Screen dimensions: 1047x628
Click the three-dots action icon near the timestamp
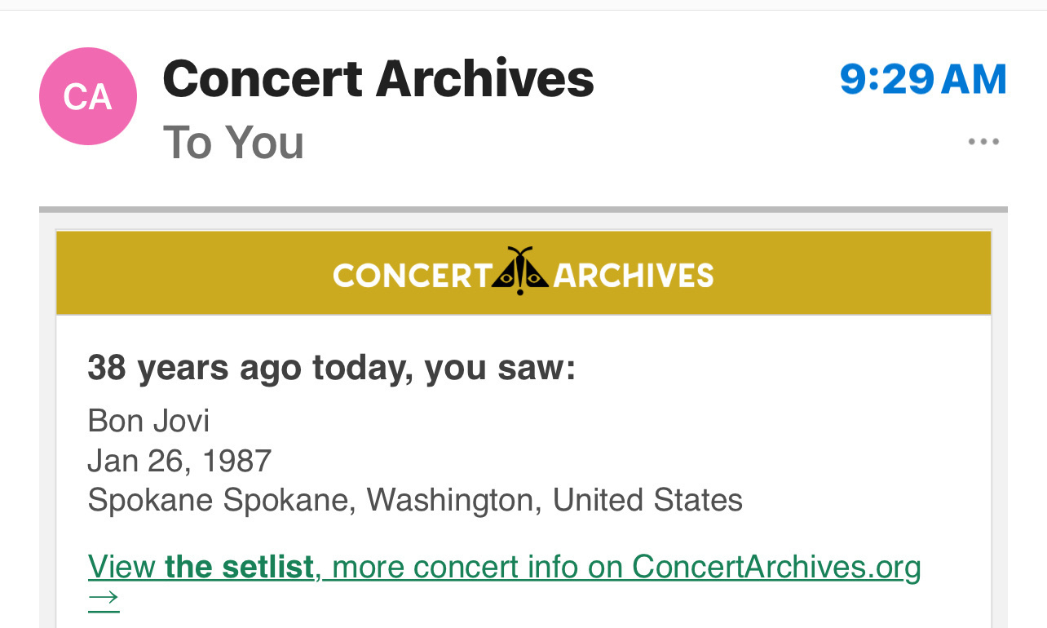pyautogui.click(x=983, y=141)
